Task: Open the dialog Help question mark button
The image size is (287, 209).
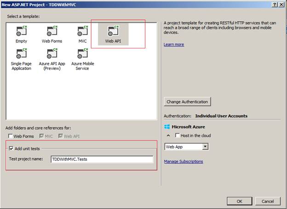Action: (x=275, y=5)
